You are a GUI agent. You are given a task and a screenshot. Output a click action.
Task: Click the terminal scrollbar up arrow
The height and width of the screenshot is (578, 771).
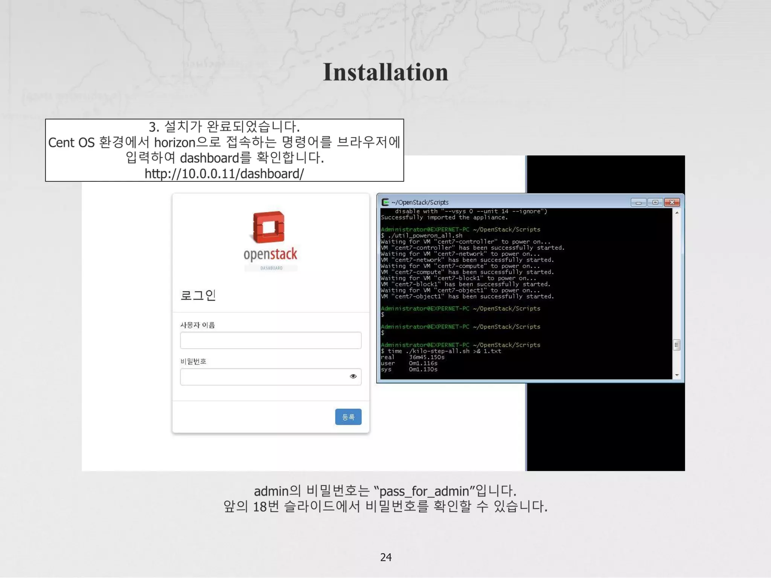pos(677,213)
